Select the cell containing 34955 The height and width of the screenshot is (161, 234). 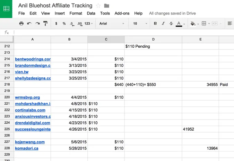tap(200, 85)
